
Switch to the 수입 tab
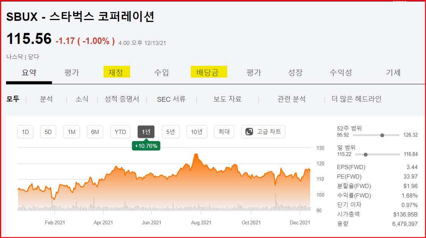pos(162,72)
